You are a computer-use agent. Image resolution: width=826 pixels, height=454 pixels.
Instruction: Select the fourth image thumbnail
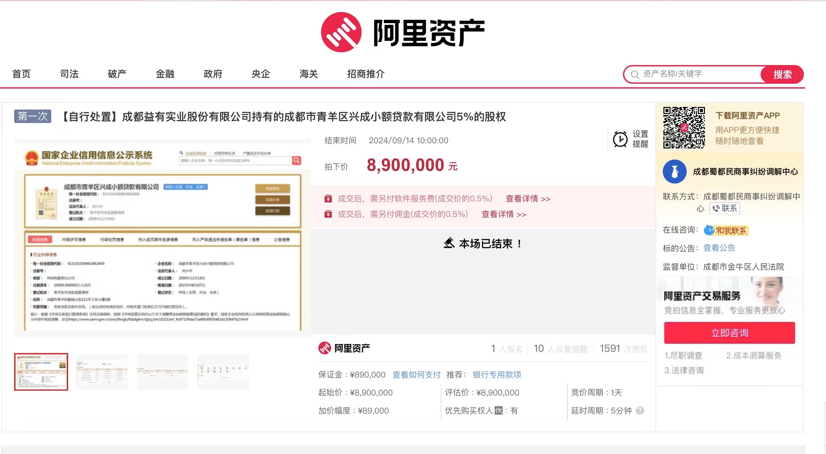pyautogui.click(x=223, y=372)
